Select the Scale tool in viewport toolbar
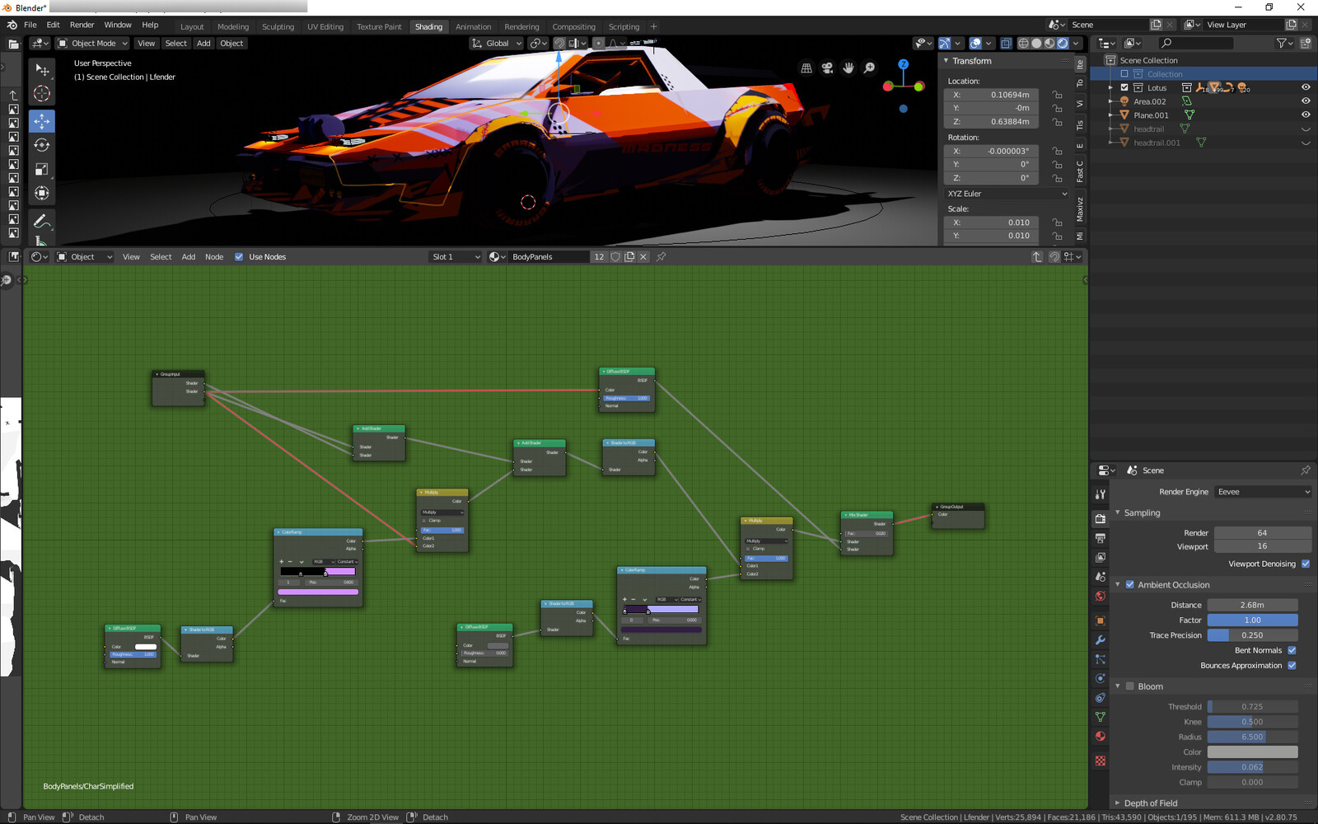 pyautogui.click(x=42, y=169)
